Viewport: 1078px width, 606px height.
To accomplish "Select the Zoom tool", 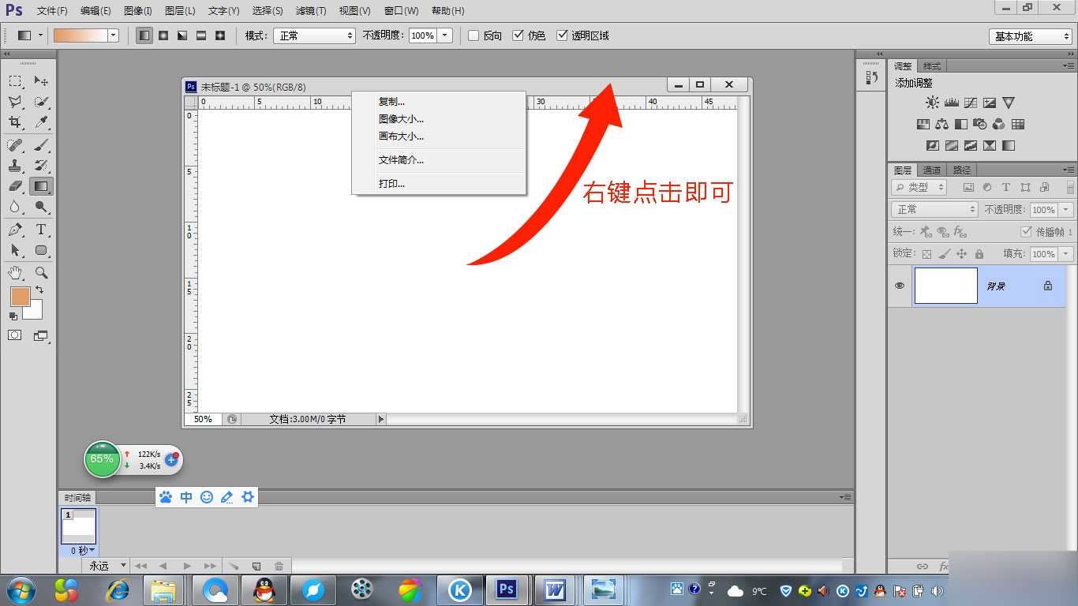I will coord(41,272).
